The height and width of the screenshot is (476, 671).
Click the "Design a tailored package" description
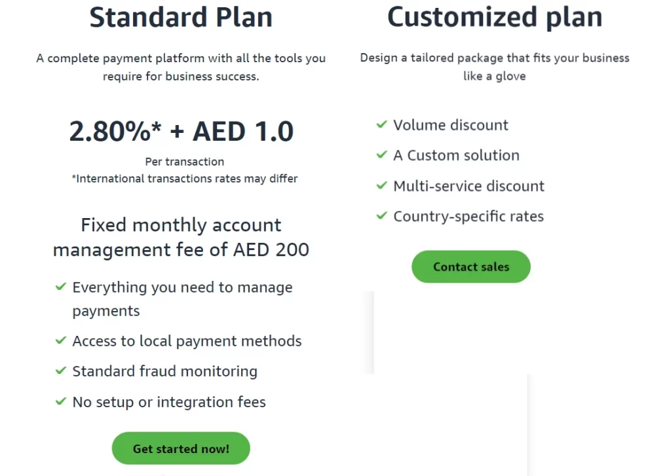494,66
